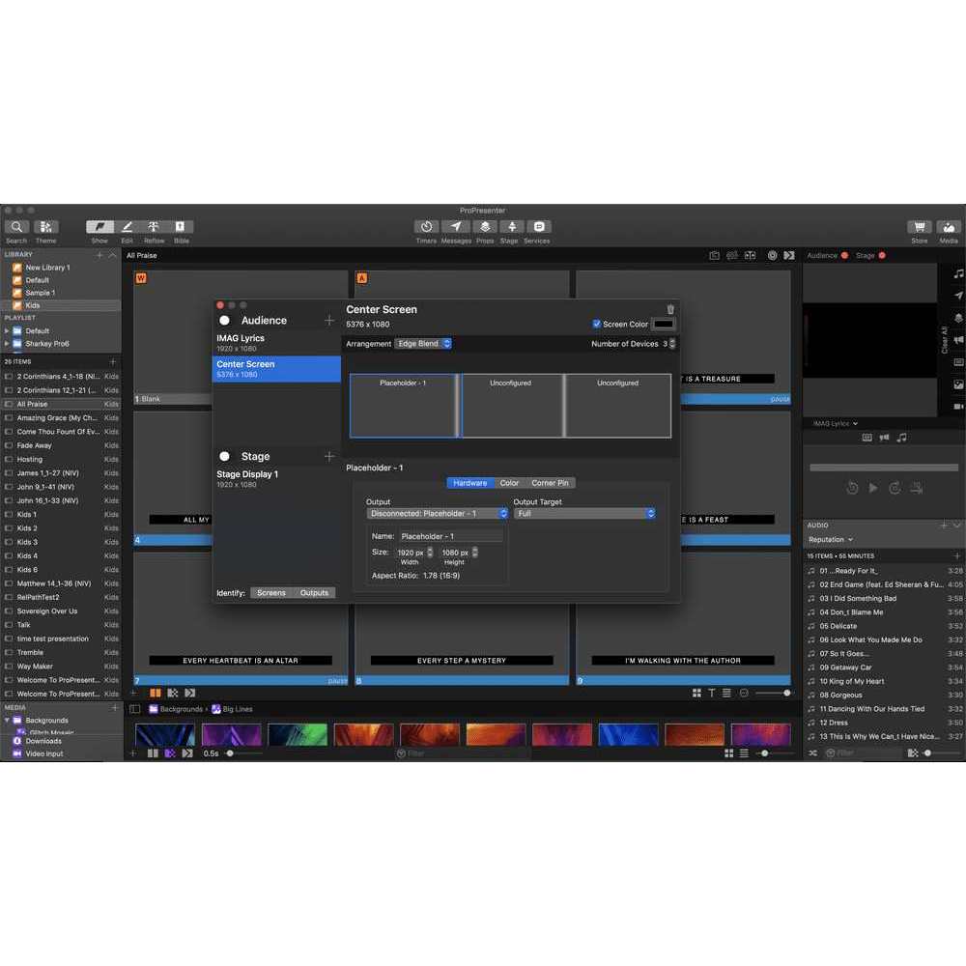Image resolution: width=966 pixels, height=966 pixels.
Task: Click Identify Screens button
Action: [x=271, y=593]
